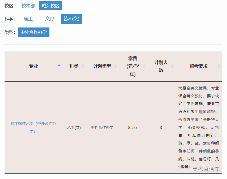
Task: Click the blue ascending triangle beside 专业
Action: tap(59, 65)
